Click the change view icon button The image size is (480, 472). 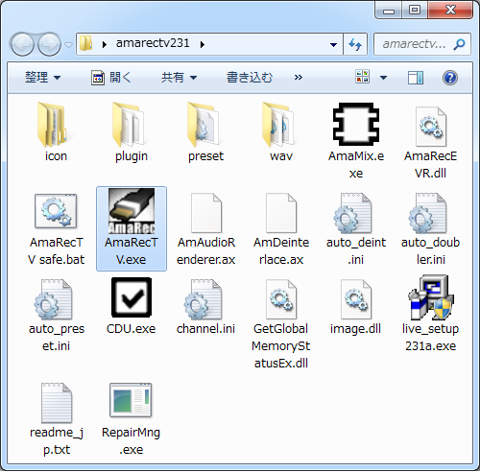pos(362,77)
